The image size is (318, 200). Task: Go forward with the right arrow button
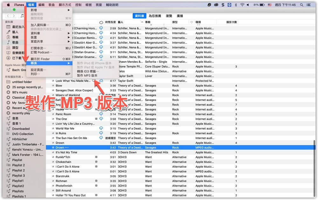tap(14, 16)
